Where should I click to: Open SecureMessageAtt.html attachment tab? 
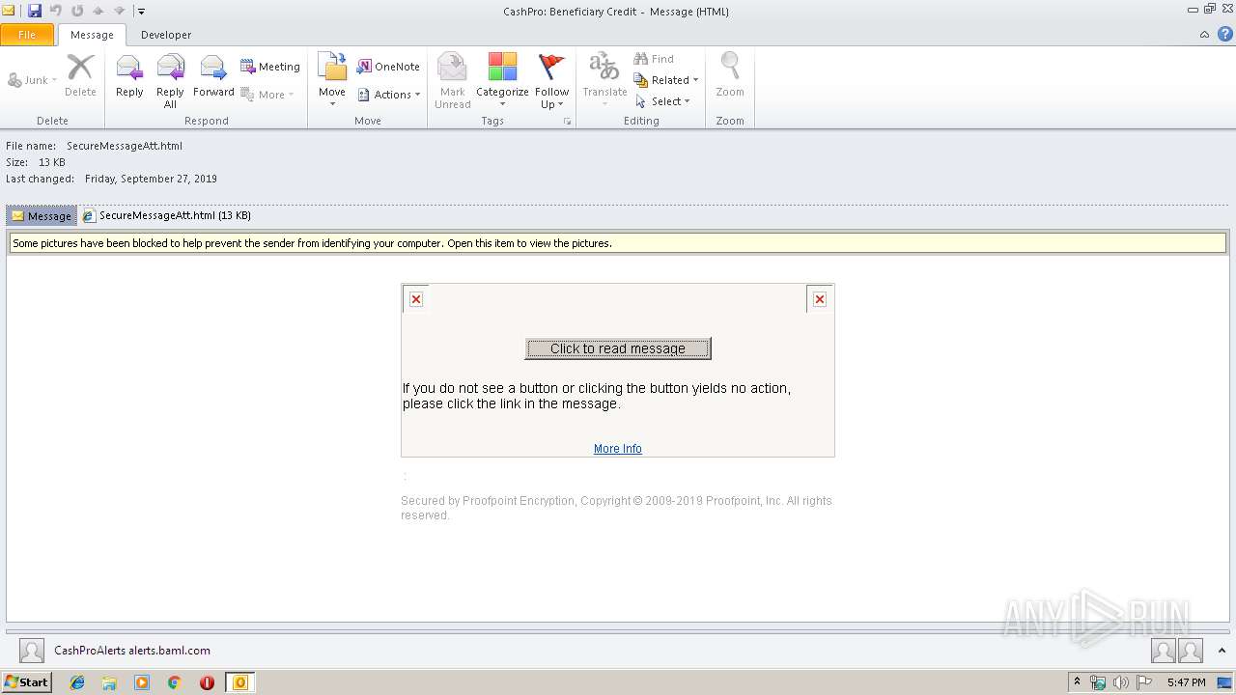[167, 216]
